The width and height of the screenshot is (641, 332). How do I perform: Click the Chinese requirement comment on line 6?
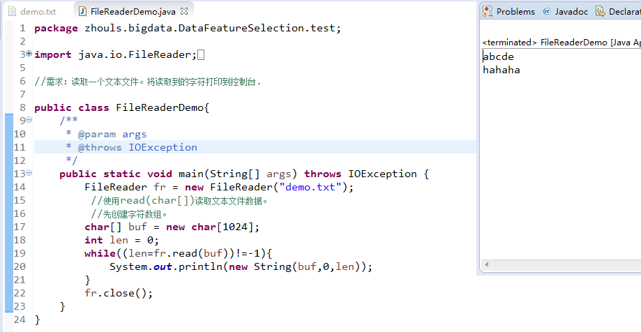[x=148, y=82]
